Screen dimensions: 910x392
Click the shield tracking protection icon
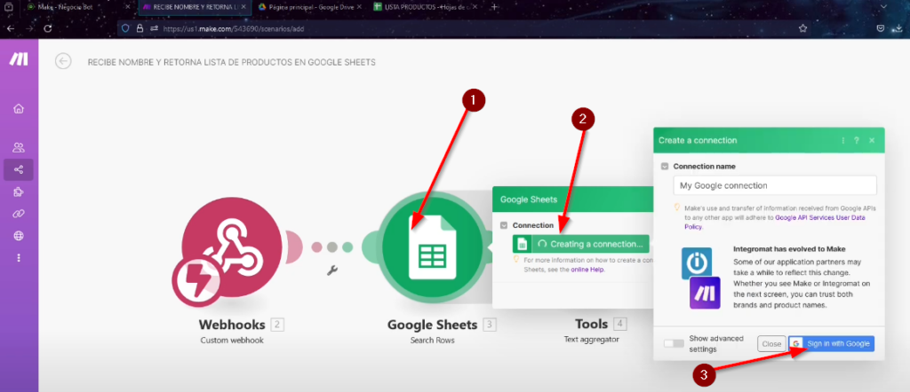coord(124,27)
